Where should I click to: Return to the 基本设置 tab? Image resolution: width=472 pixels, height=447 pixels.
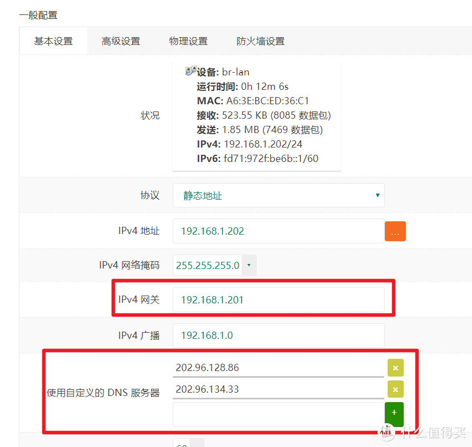click(53, 41)
